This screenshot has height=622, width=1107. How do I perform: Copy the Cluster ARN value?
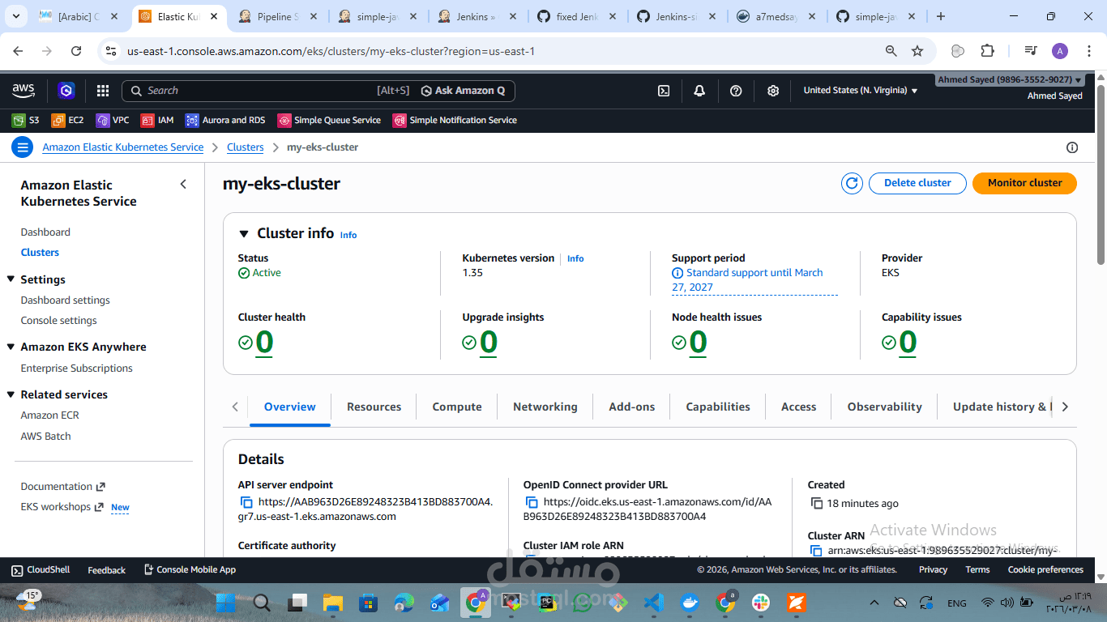click(x=816, y=551)
